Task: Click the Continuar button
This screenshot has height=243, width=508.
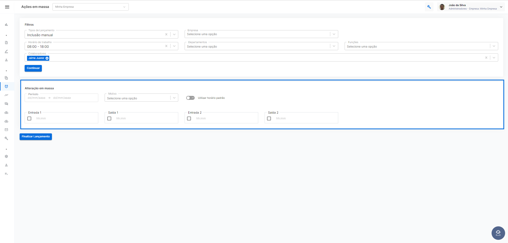Action: click(33, 68)
